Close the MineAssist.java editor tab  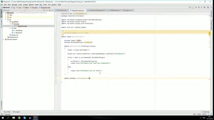[x=68, y=10]
